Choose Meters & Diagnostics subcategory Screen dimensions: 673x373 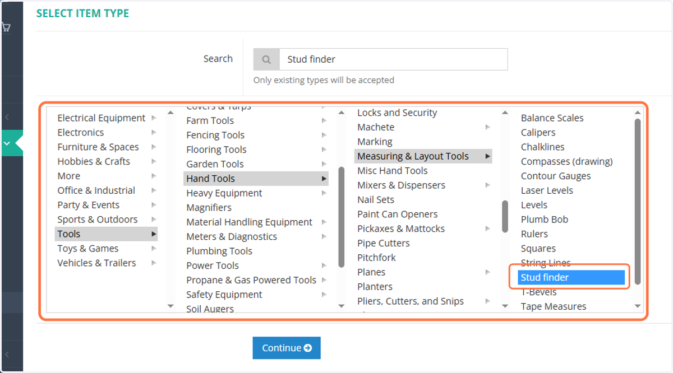232,237
